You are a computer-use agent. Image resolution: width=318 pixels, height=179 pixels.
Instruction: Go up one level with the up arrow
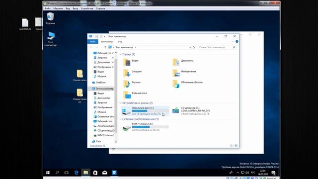pyautogui.click(x=105, y=47)
